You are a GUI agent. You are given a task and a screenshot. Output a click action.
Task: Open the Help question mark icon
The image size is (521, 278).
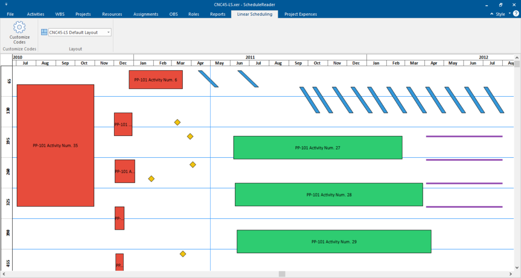point(516,14)
